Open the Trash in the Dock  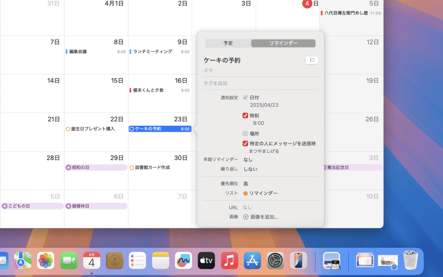(x=410, y=260)
